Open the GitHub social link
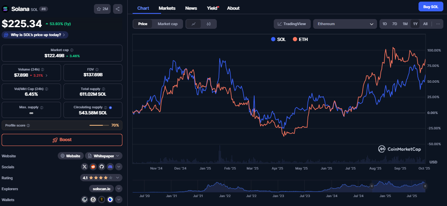 click(102, 167)
